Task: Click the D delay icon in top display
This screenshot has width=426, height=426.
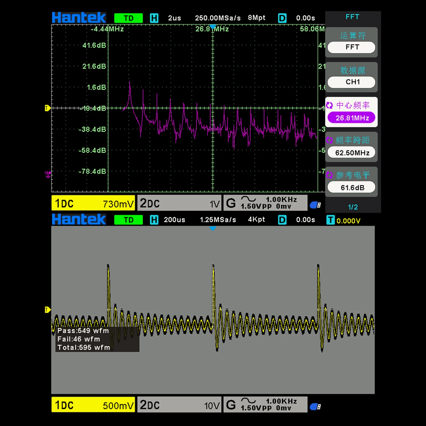Action: point(282,18)
